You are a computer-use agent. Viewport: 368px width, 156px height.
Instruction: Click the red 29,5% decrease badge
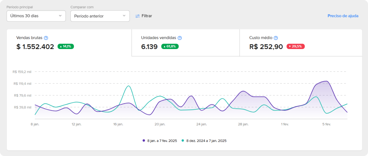click(295, 46)
